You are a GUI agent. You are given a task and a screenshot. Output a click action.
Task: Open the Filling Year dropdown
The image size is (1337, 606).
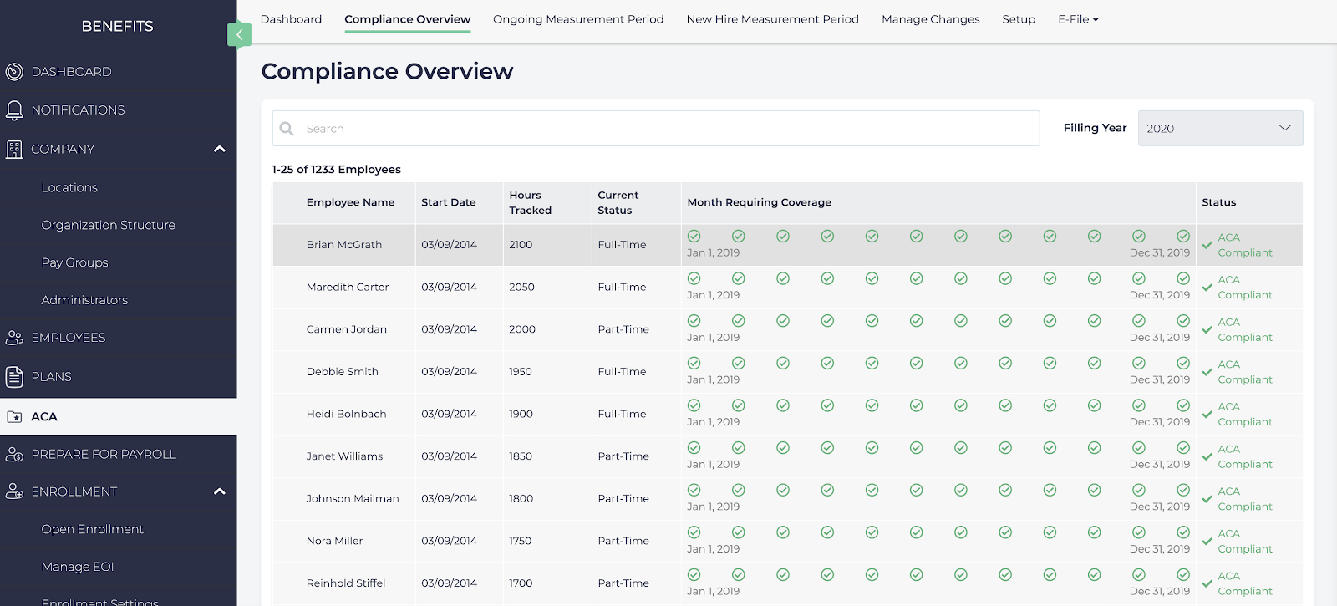1220,129
